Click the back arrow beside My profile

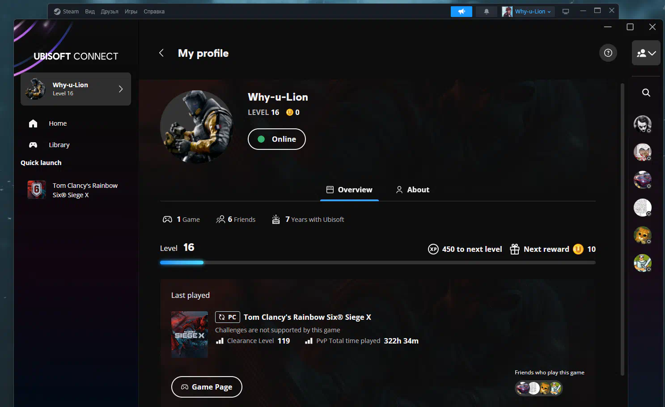pos(161,53)
